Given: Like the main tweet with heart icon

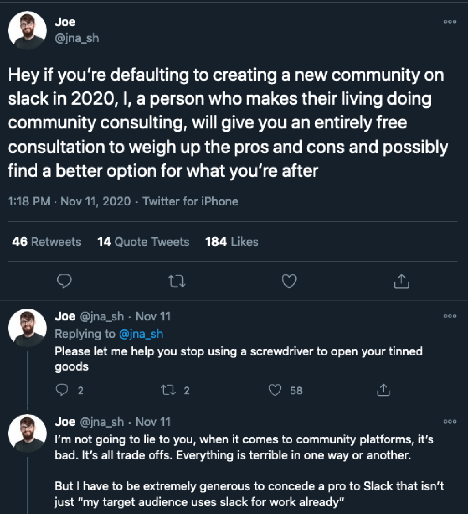Looking at the screenshot, I should point(289,281).
